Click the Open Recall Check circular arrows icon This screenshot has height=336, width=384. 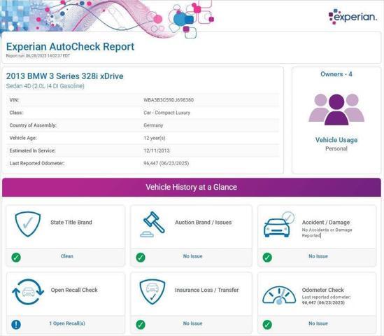28,292
